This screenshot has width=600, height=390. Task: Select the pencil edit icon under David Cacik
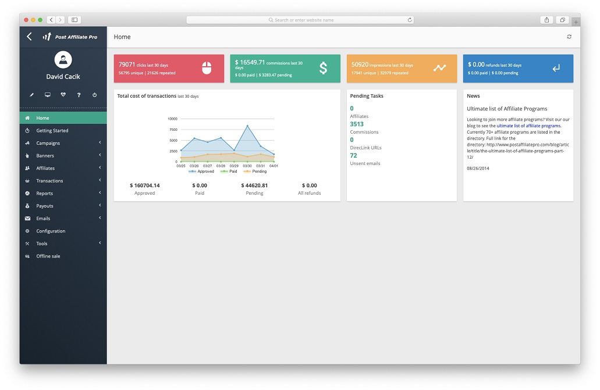click(32, 94)
